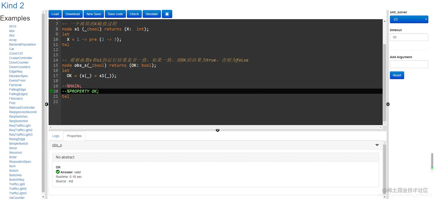Open the EdgeReq example
This screenshot has height=199, width=434.
15,72
